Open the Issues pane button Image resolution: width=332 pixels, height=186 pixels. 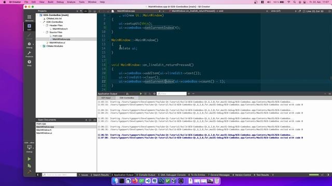(84, 175)
